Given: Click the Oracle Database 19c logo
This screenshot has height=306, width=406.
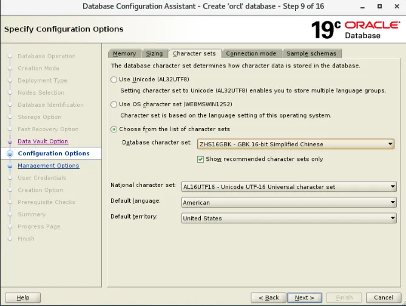Looking at the screenshot, I should coord(356,30).
